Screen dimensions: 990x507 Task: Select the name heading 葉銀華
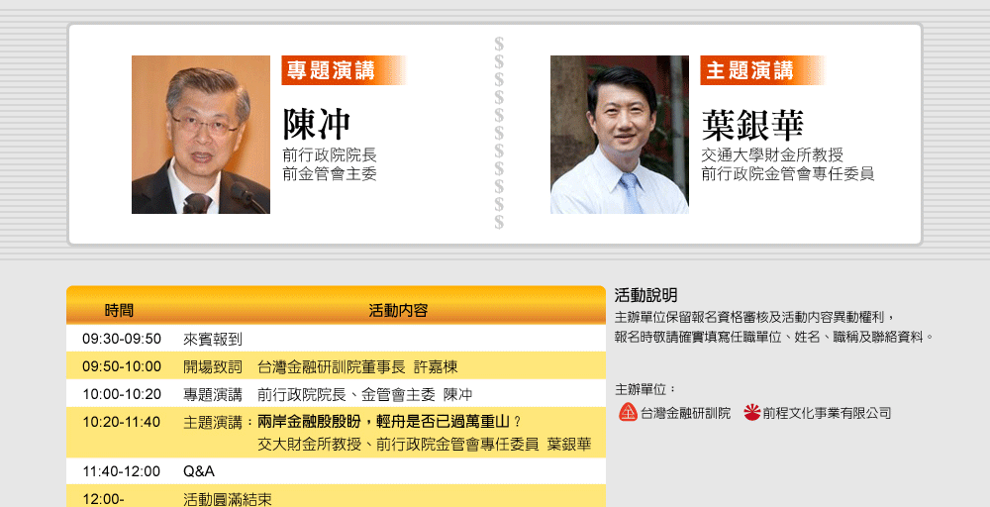[752, 125]
